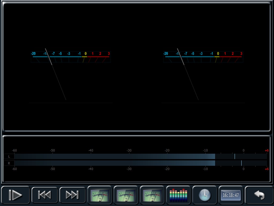The height and width of the screenshot is (206, 274).
Task: Select the middle VU meter style icon
Action: click(x=126, y=195)
